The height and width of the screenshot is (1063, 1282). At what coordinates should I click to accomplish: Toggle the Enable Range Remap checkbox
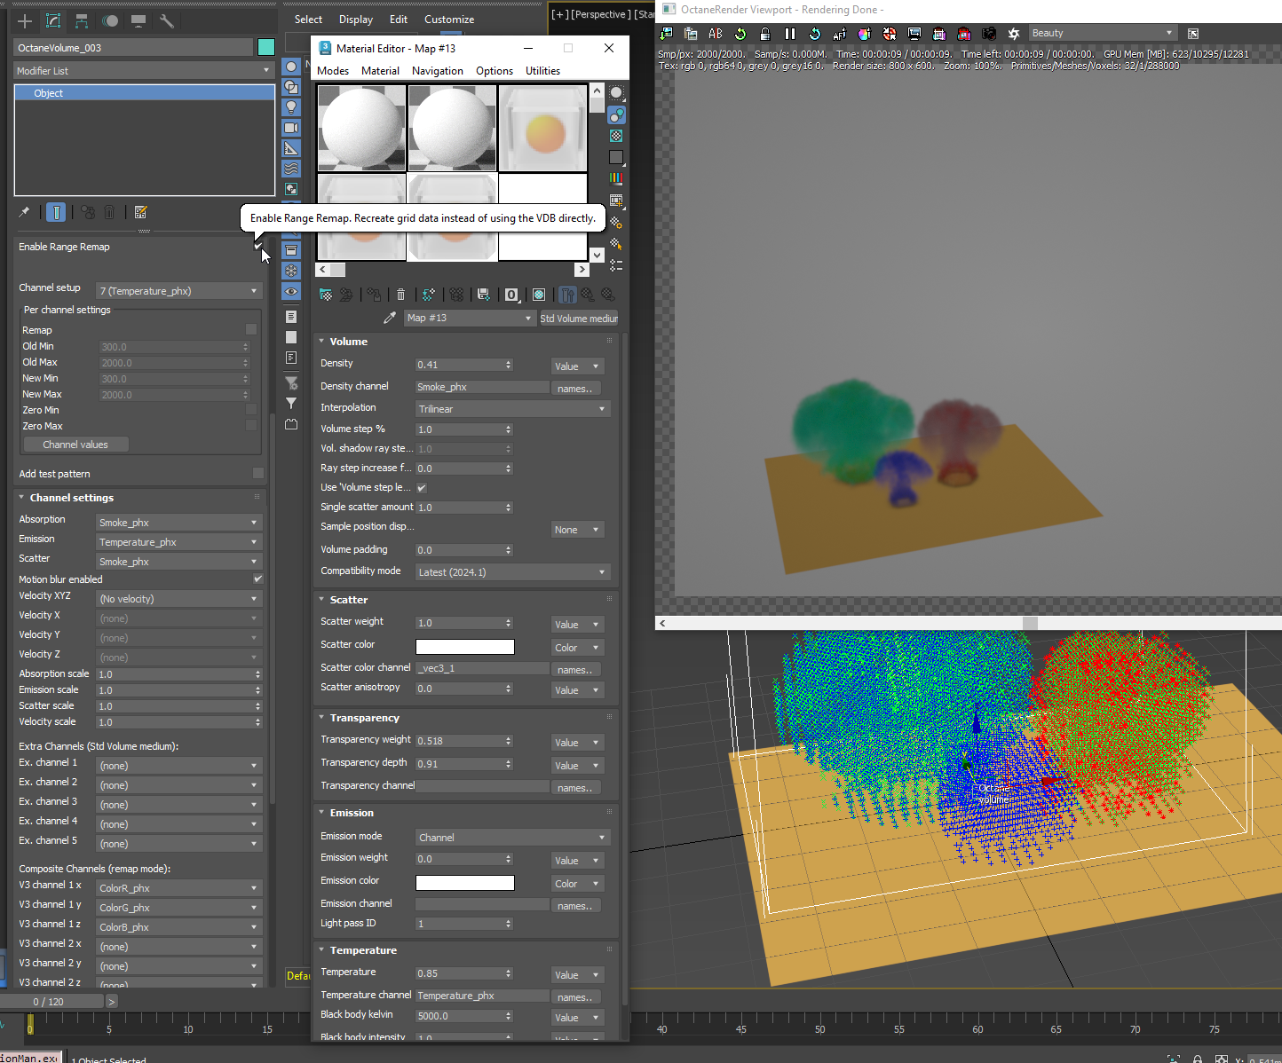(x=257, y=247)
